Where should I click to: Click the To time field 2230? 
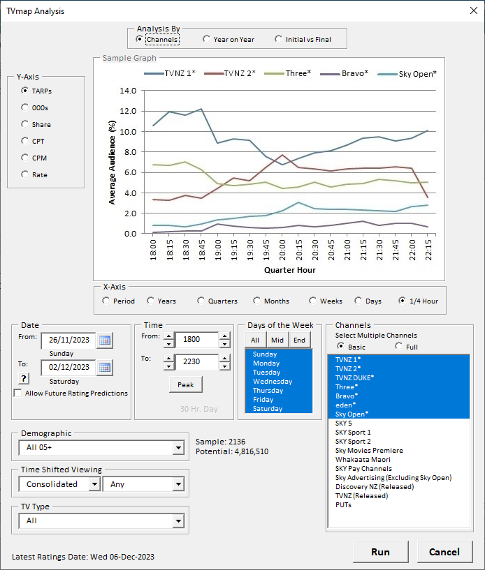[196, 362]
